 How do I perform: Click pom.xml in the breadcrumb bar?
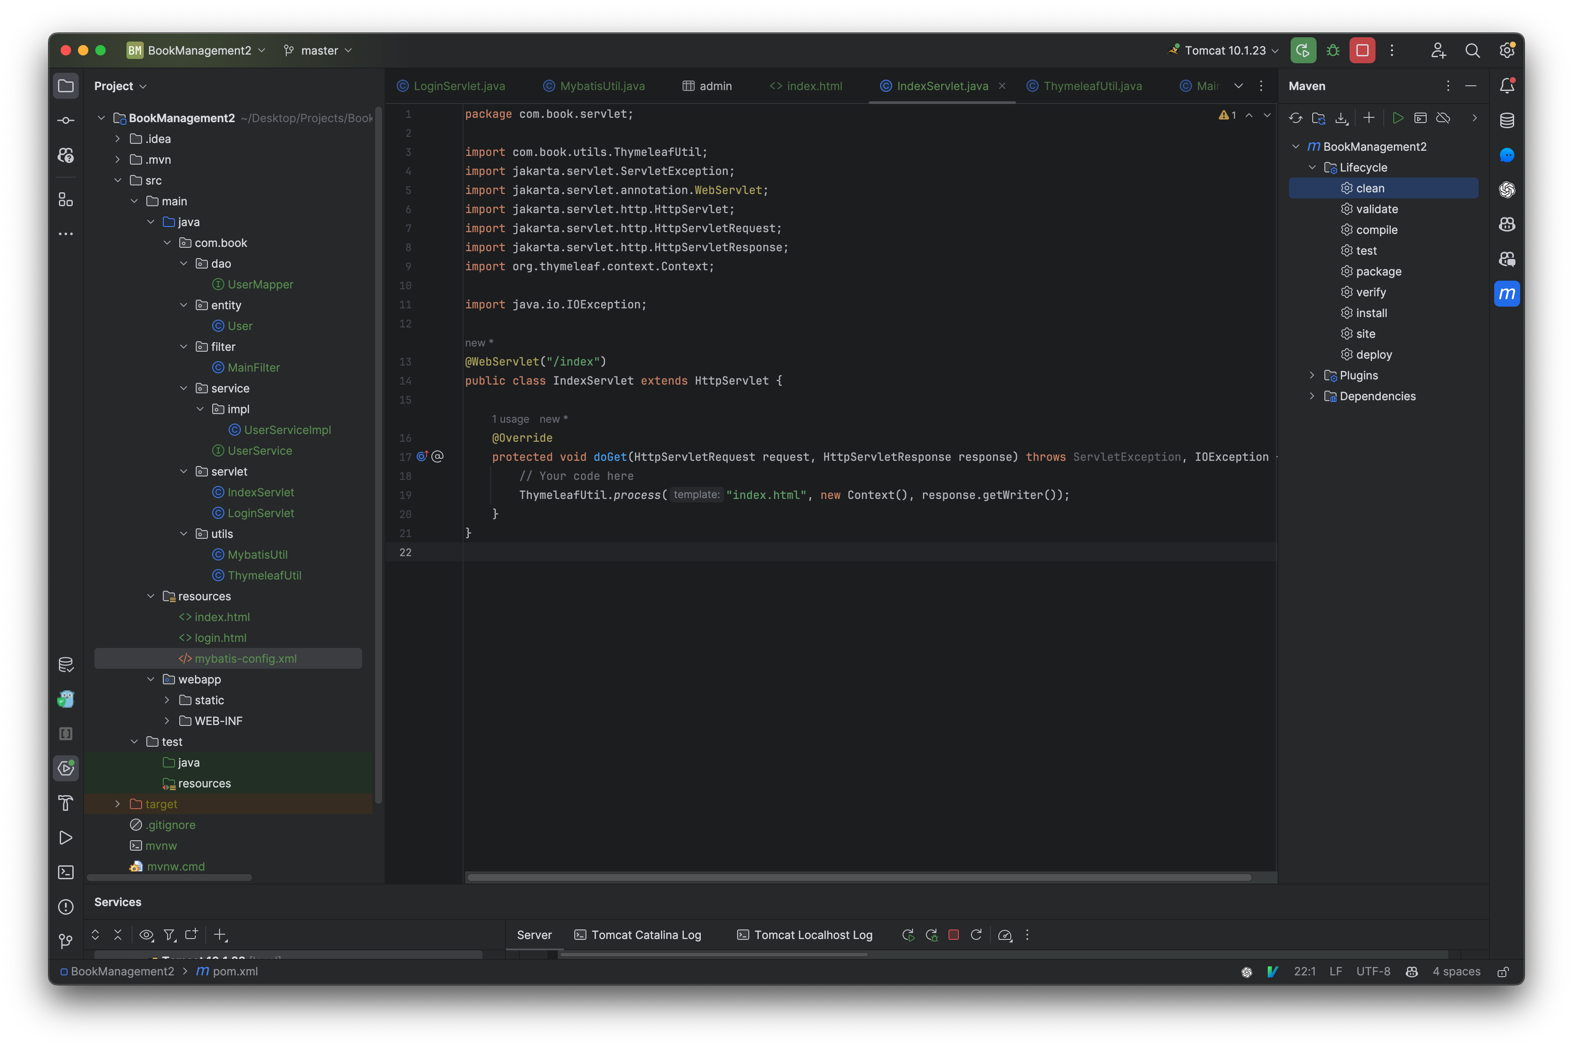coord(233,971)
